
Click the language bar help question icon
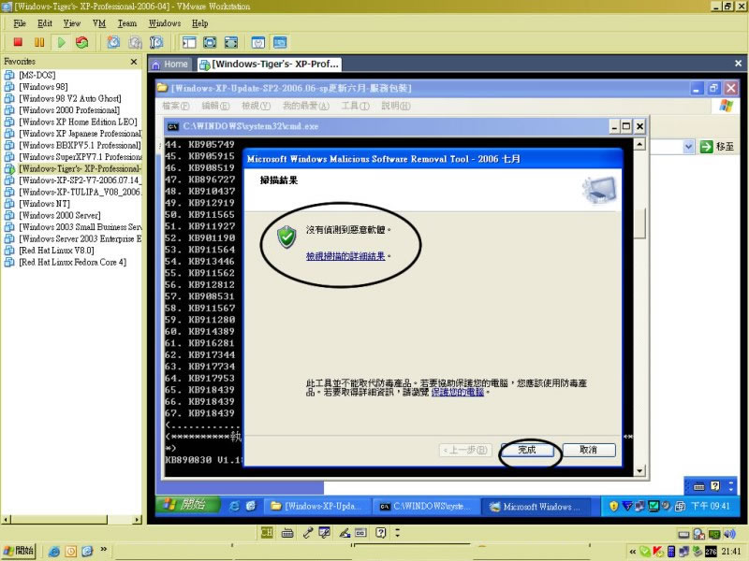point(380,532)
